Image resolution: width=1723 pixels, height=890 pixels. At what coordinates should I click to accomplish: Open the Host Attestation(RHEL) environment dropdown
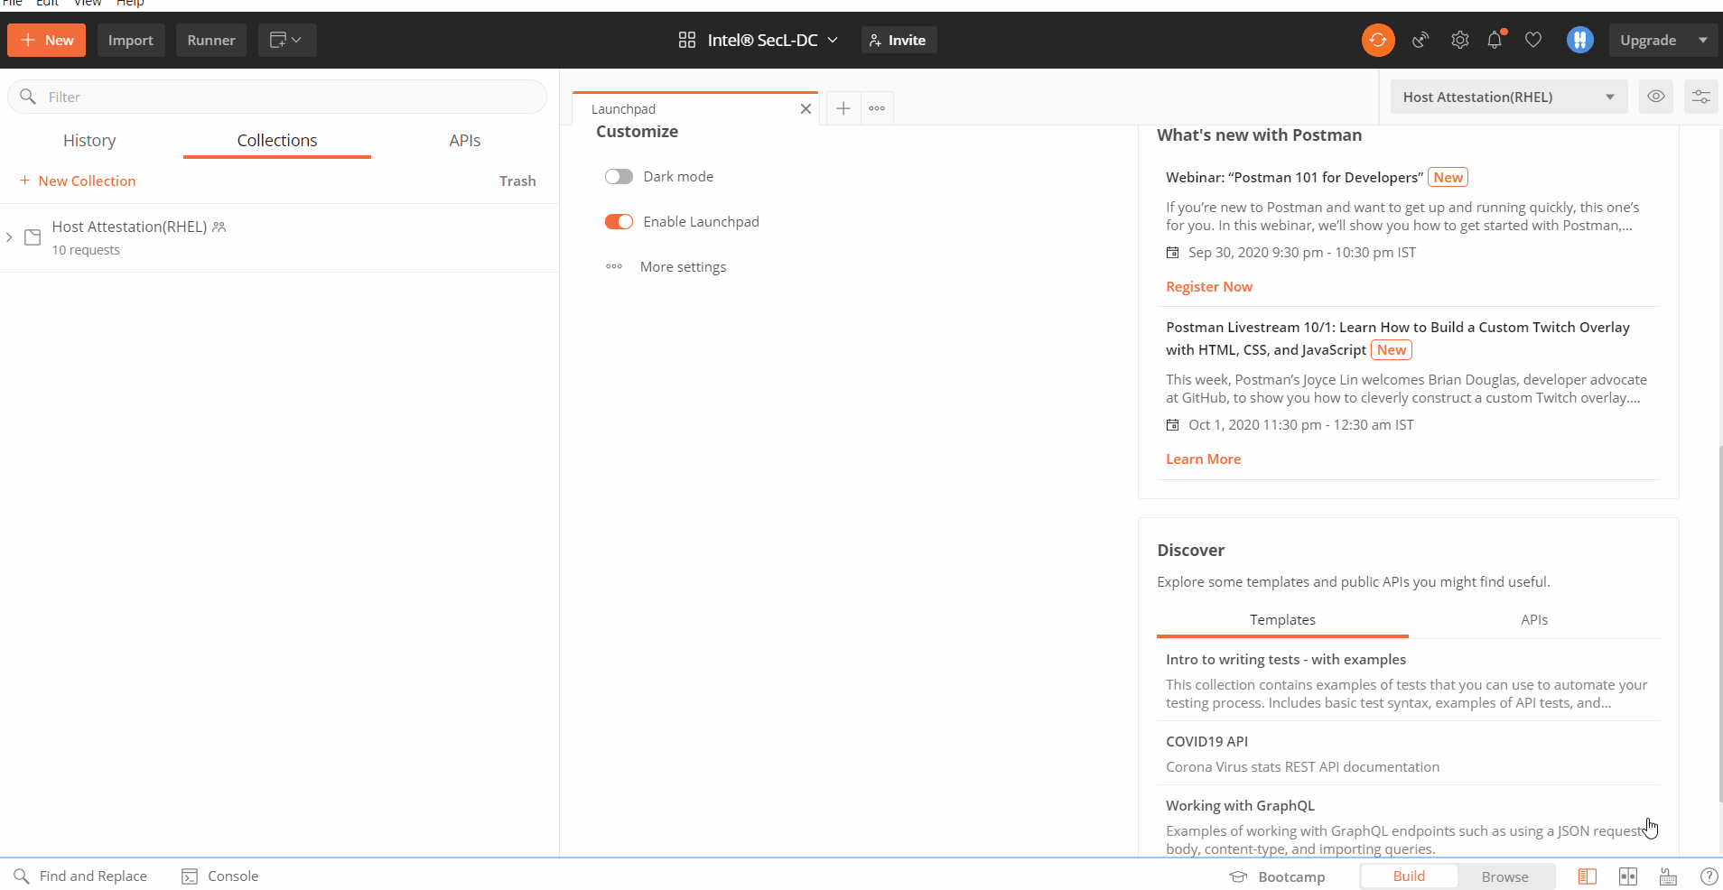(x=1506, y=97)
